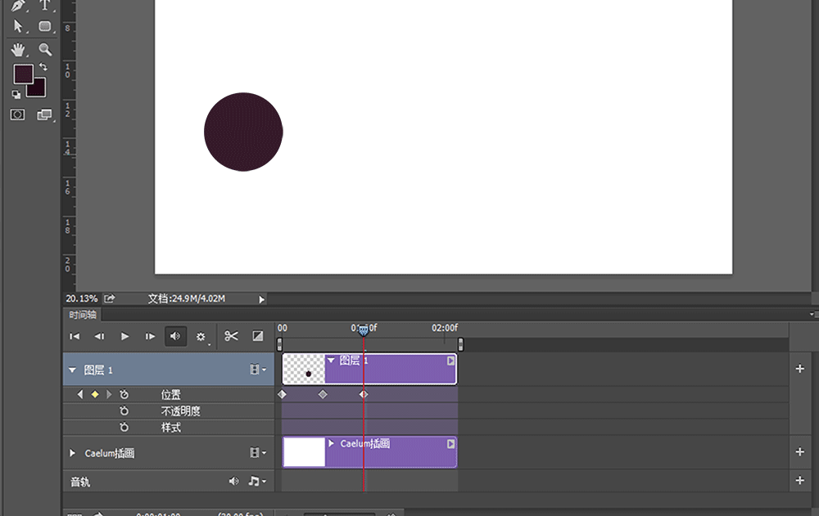
Task: Enable keyframing stopwatch for 不透明度
Action: 124,411
